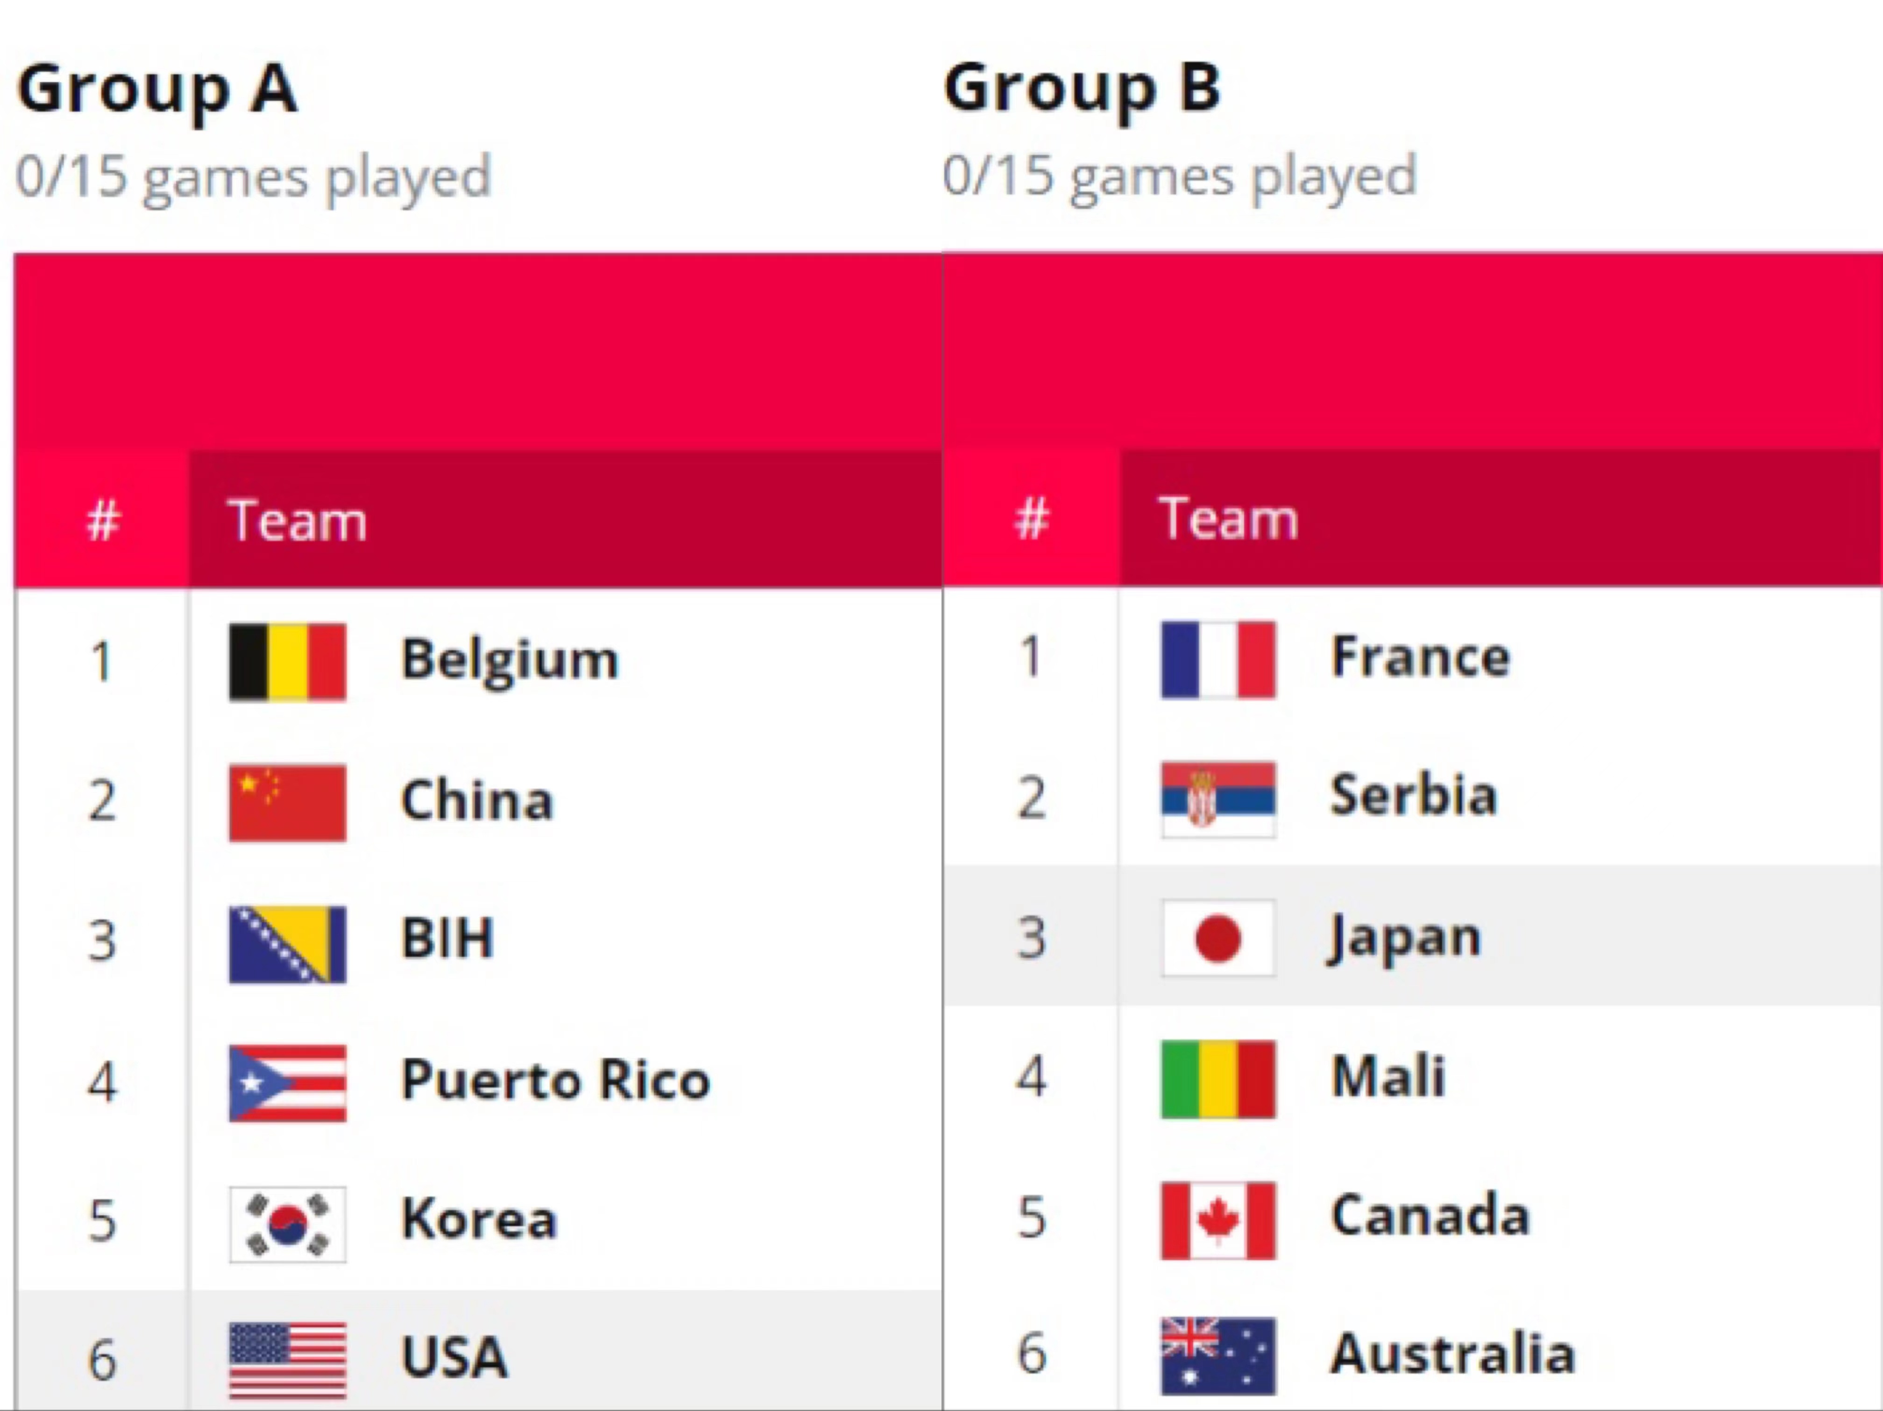Click the Mali flag icon

(1218, 1078)
